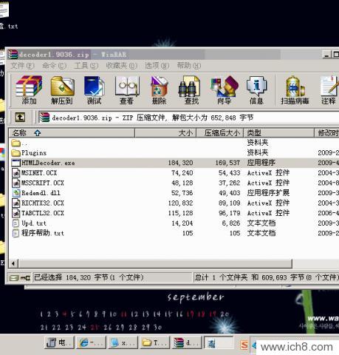
Task: Open the 工具(S) menu
Action: (x=86, y=66)
